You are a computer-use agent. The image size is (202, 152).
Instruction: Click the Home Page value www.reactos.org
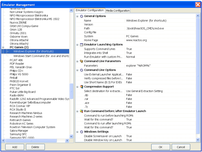(136, 40)
